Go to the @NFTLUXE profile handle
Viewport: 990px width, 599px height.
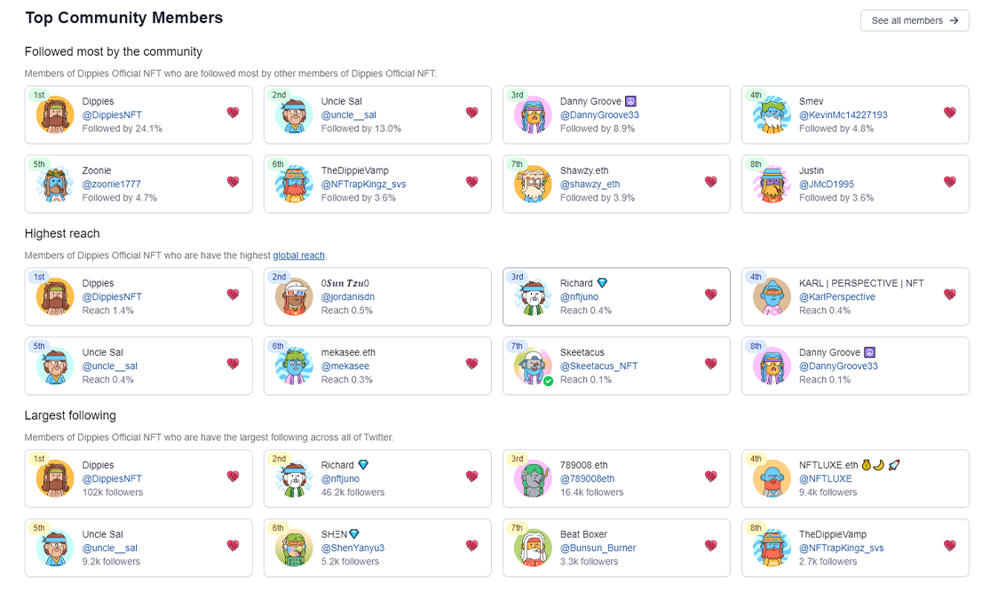tap(825, 479)
